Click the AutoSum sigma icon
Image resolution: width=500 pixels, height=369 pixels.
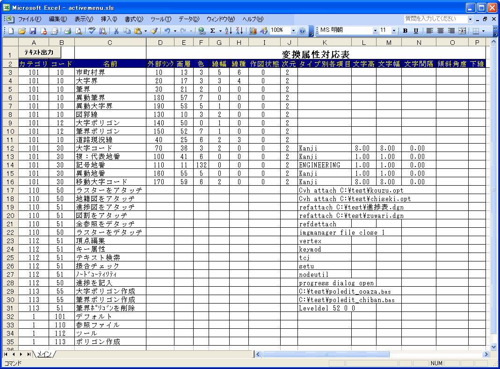tap(213, 31)
